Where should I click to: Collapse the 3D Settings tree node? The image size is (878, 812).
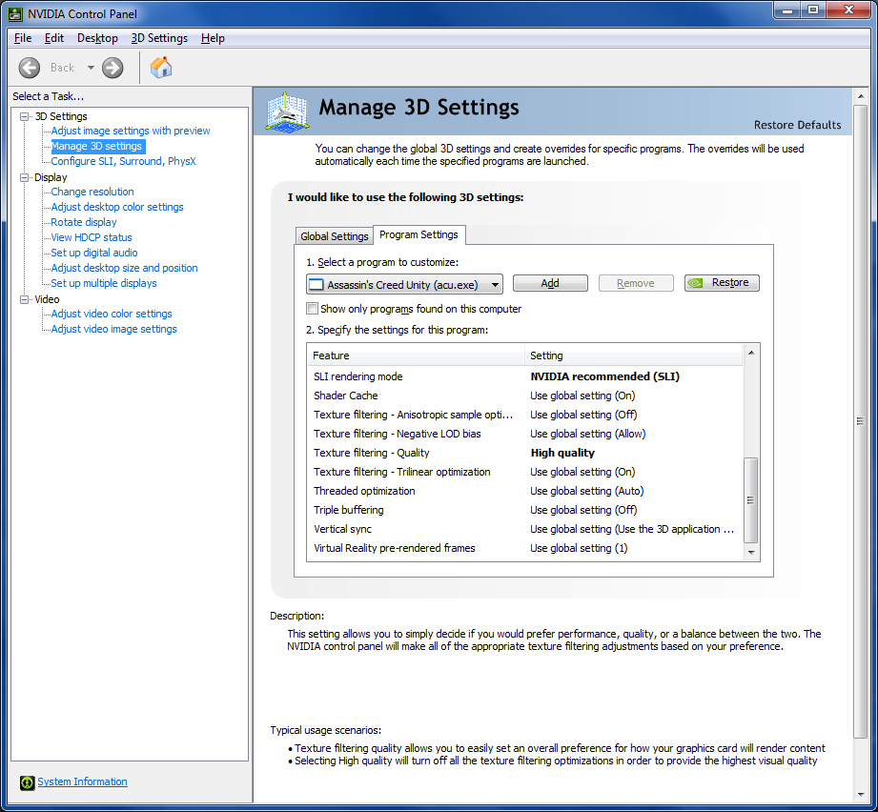[x=24, y=116]
